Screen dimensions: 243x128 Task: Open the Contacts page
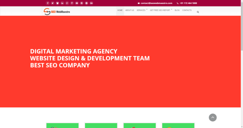tap(187, 10)
